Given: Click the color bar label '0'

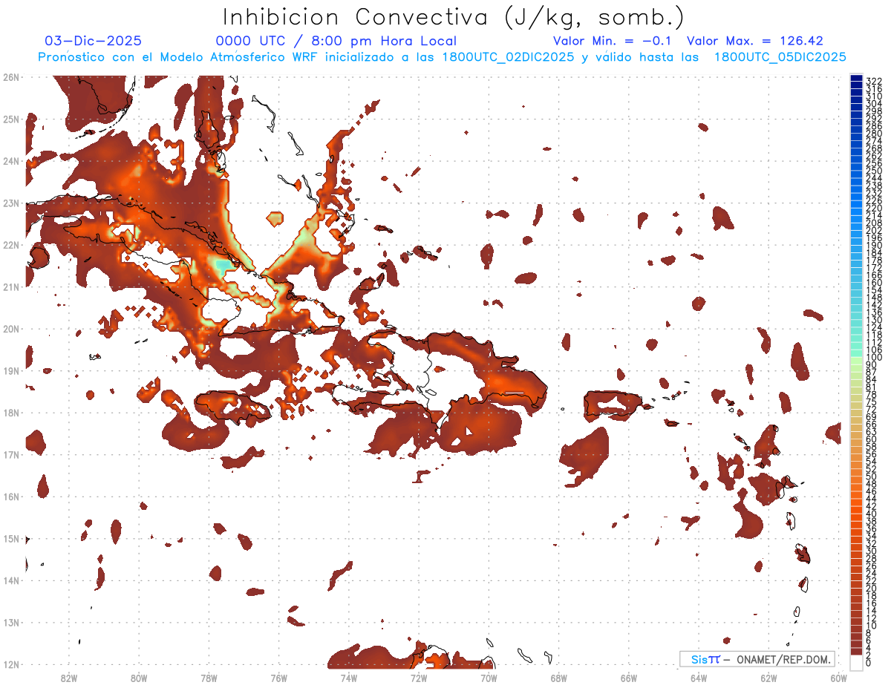Looking at the screenshot, I should pos(869,663).
